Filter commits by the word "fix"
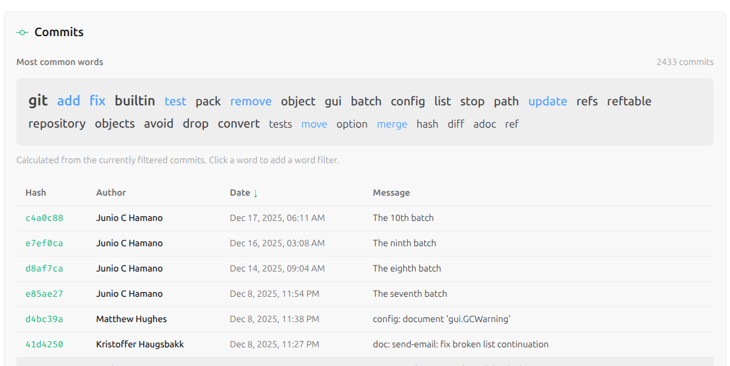Viewport: 730px width, 366px height. [x=97, y=101]
